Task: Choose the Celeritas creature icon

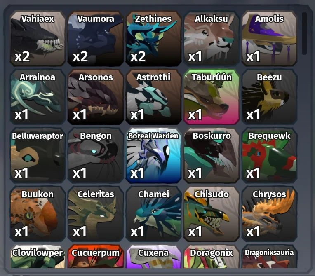Action: [95, 214]
